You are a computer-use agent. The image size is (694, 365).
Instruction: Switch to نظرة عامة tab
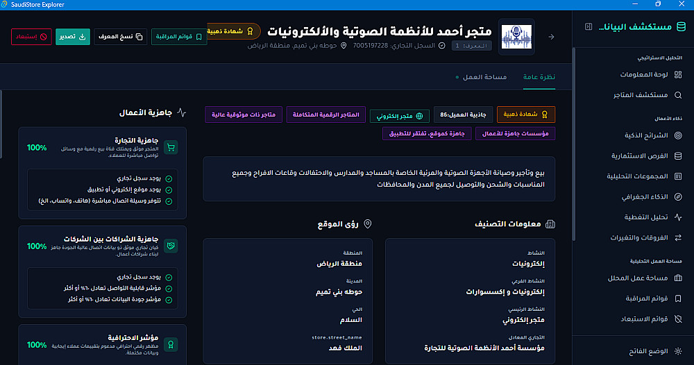click(539, 77)
